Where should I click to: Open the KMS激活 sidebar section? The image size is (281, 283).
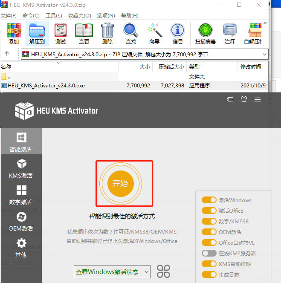point(21,168)
